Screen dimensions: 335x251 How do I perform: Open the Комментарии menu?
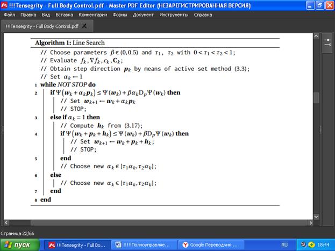(x=92, y=15)
